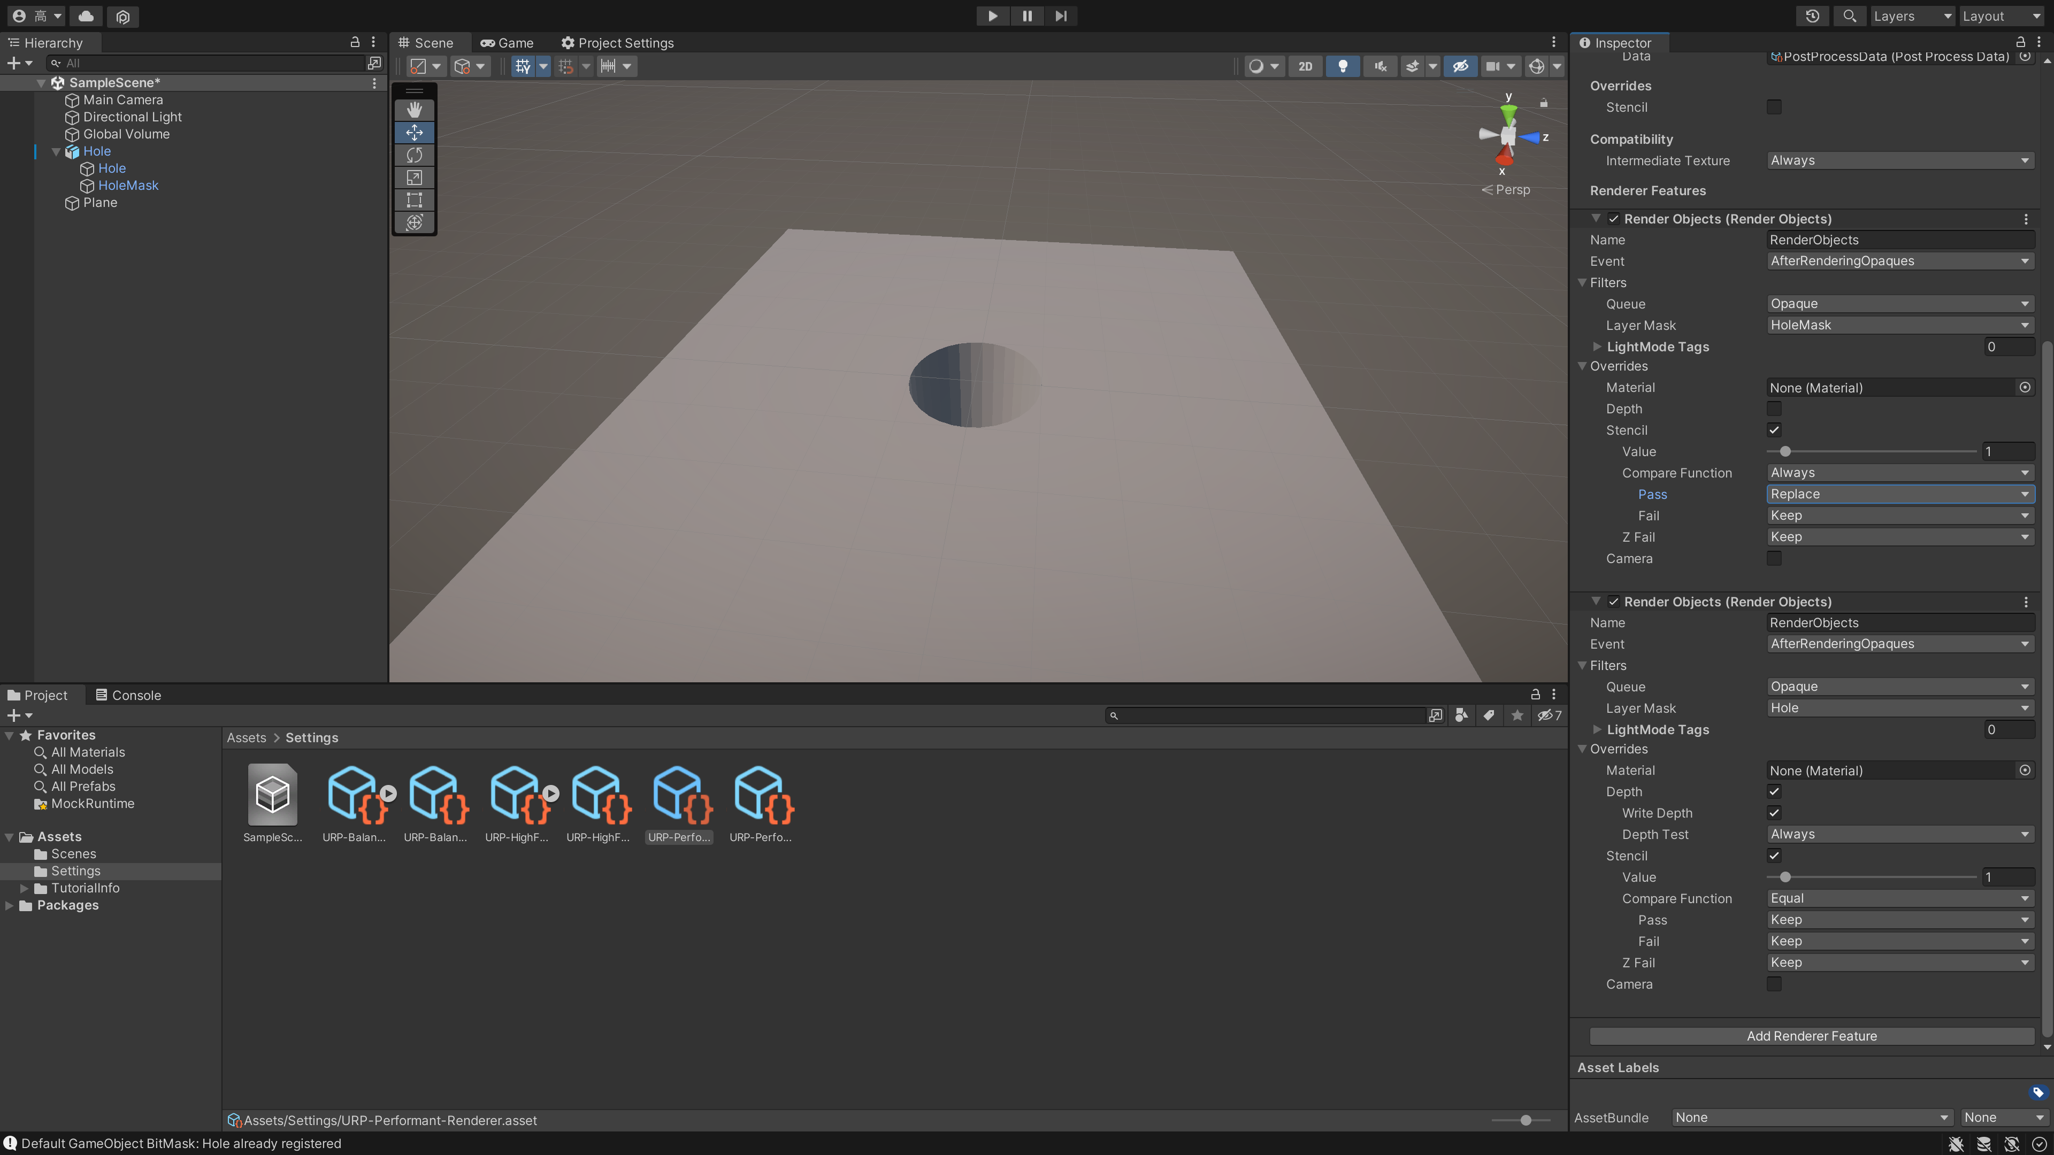2054x1155 pixels.
Task: Select the Rotate tool in the Scene toolbar
Action: [x=414, y=155]
